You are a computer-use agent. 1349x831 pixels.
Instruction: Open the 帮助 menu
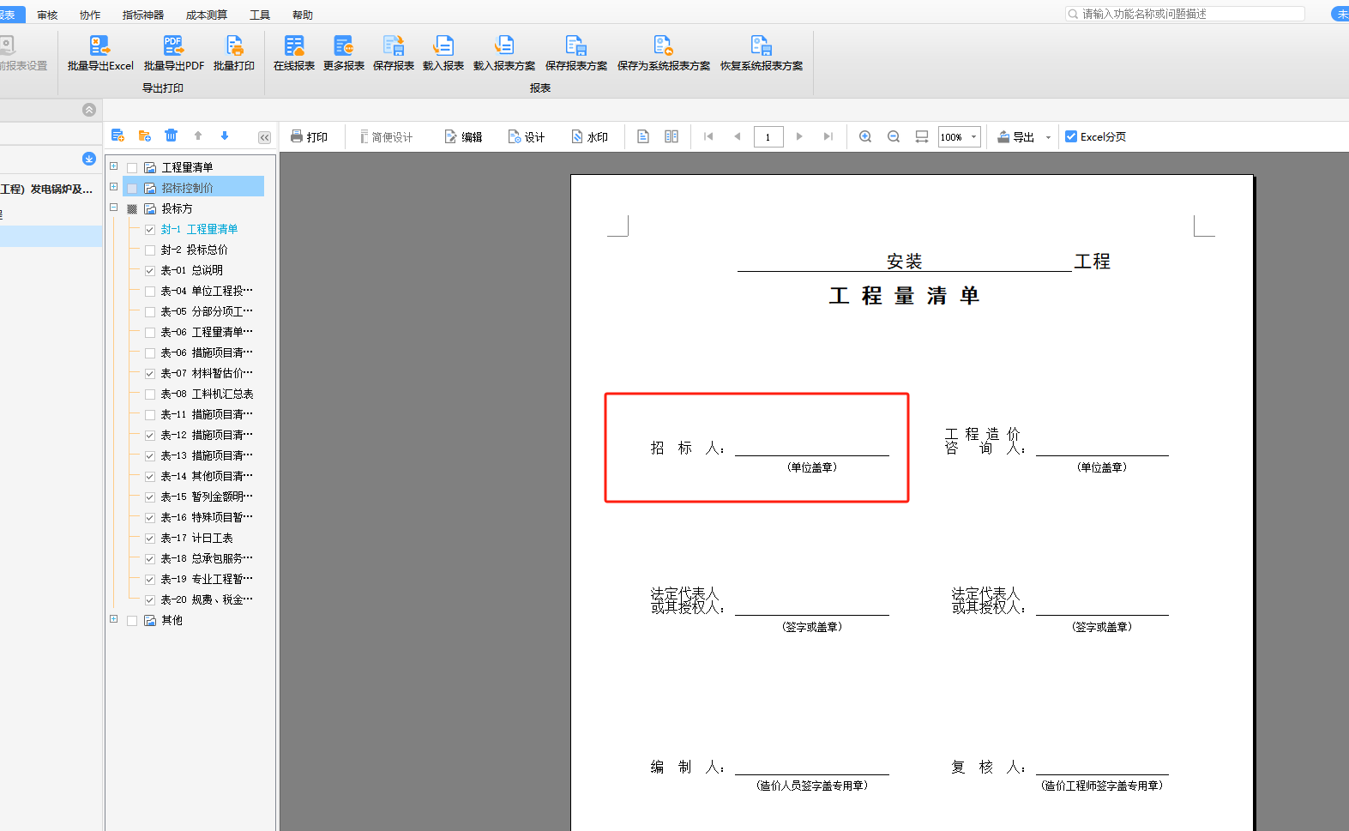point(303,15)
